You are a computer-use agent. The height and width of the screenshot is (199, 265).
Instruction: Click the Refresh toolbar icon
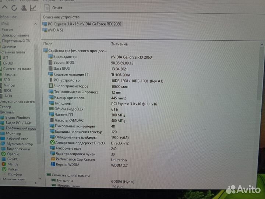[x=14, y=8]
